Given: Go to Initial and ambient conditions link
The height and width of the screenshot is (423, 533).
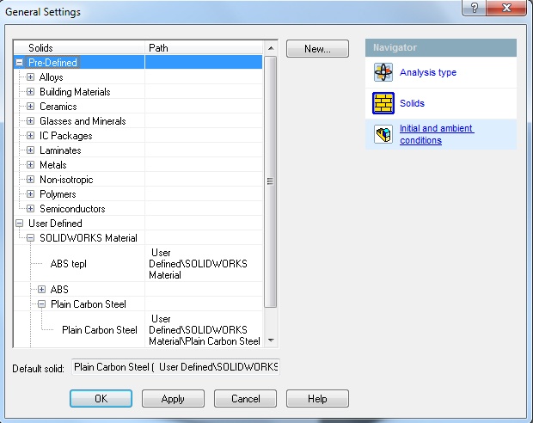Looking at the screenshot, I should [437, 134].
